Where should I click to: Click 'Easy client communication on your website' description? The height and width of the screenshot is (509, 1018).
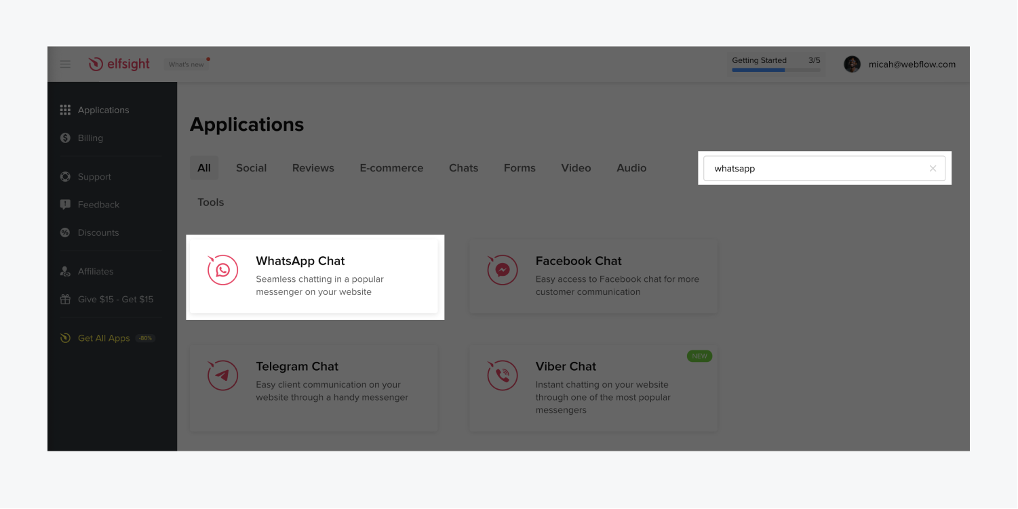coord(332,391)
